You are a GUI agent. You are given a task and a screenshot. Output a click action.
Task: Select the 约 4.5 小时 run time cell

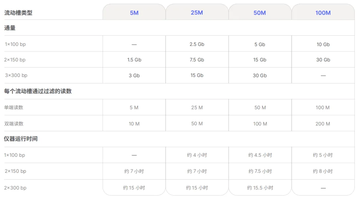(x=260, y=155)
